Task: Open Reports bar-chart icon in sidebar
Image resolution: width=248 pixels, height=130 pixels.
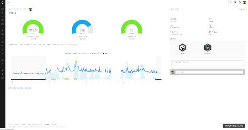Action: pos(2,53)
